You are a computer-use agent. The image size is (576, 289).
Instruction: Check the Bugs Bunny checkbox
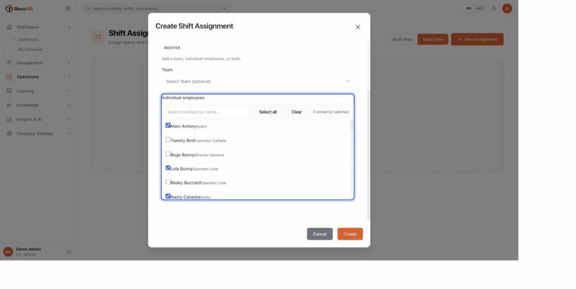tap(168, 154)
